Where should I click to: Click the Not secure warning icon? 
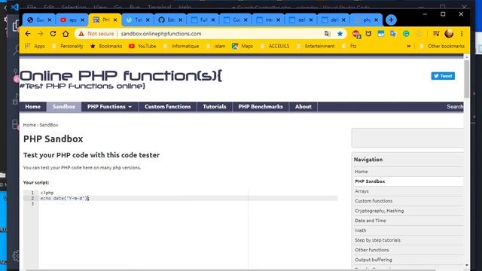(81, 34)
